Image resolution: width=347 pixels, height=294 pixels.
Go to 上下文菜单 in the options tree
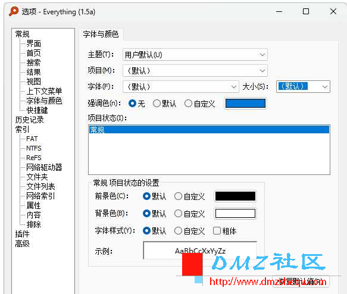[x=44, y=91]
